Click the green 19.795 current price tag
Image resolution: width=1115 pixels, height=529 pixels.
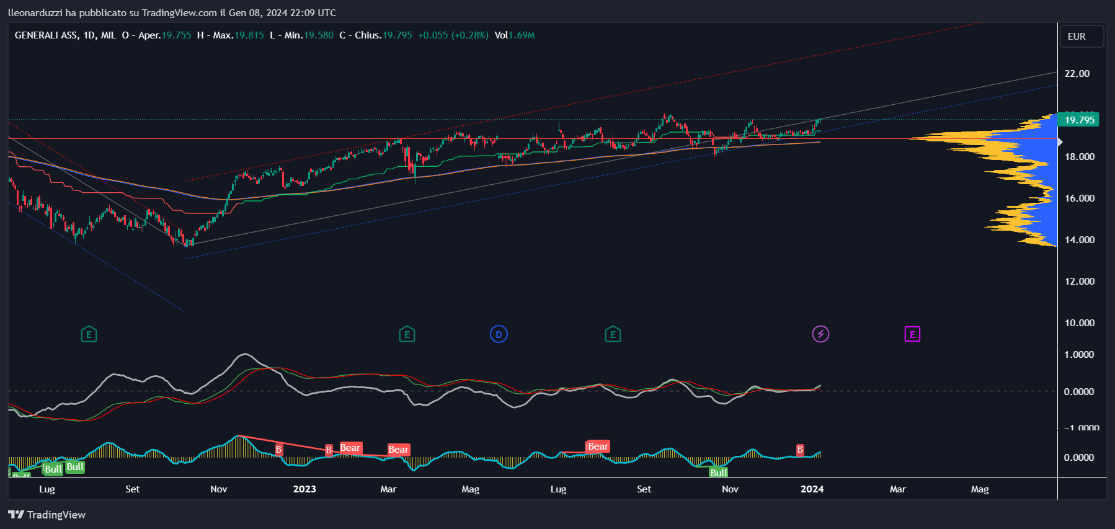pyautogui.click(x=1078, y=120)
